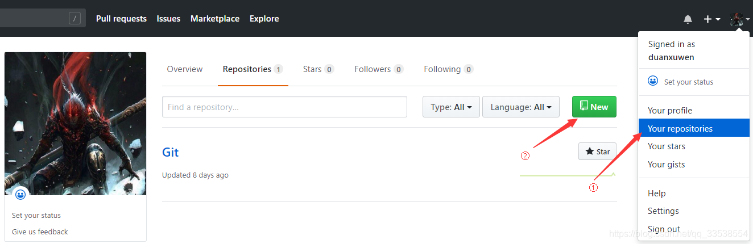This screenshot has height=244, width=753.
Task: Open the Following tab
Action: click(x=448, y=69)
